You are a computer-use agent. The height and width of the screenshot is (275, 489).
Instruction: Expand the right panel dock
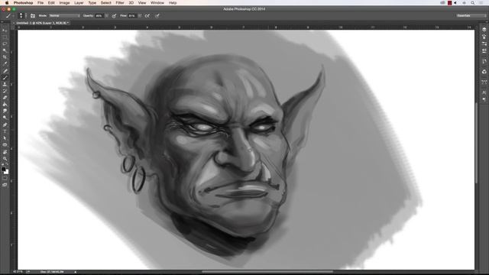(487, 22)
